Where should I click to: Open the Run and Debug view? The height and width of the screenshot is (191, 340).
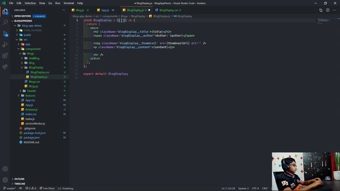tap(5, 45)
